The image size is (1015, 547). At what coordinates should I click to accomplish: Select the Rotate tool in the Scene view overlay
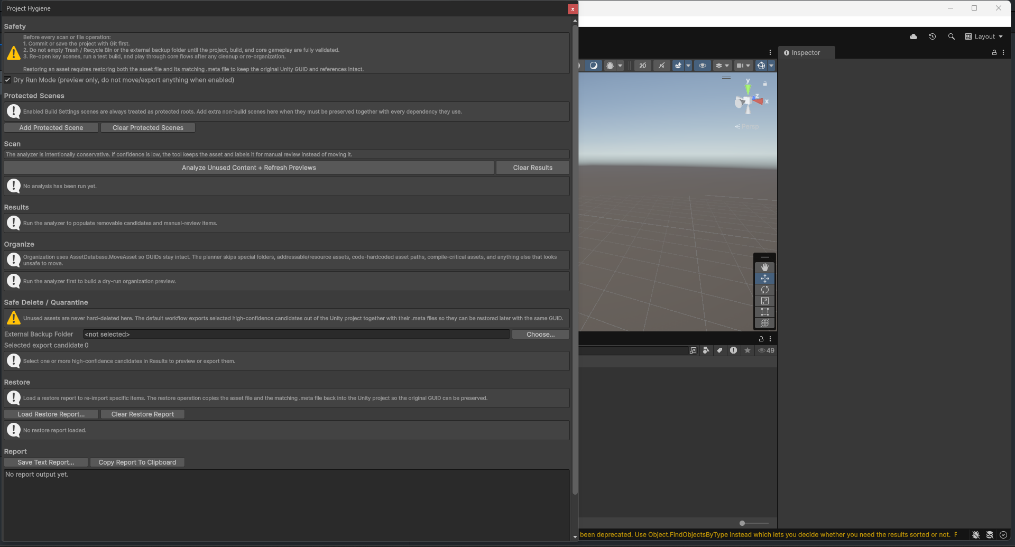[x=765, y=290]
